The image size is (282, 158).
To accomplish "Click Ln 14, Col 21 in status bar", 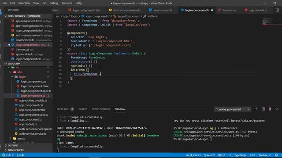I will 193,155.
